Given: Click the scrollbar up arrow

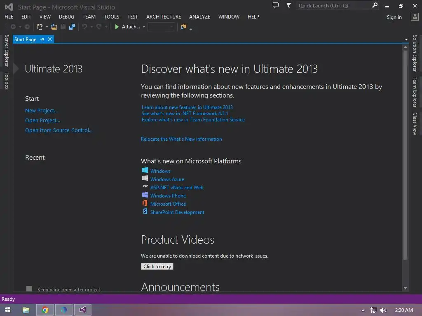Looking at the screenshot, I should coord(406,47).
